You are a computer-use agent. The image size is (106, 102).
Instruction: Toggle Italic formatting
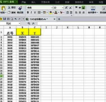click(31, 12)
